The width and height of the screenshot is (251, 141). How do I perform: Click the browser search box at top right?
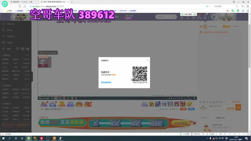click(x=224, y=6)
